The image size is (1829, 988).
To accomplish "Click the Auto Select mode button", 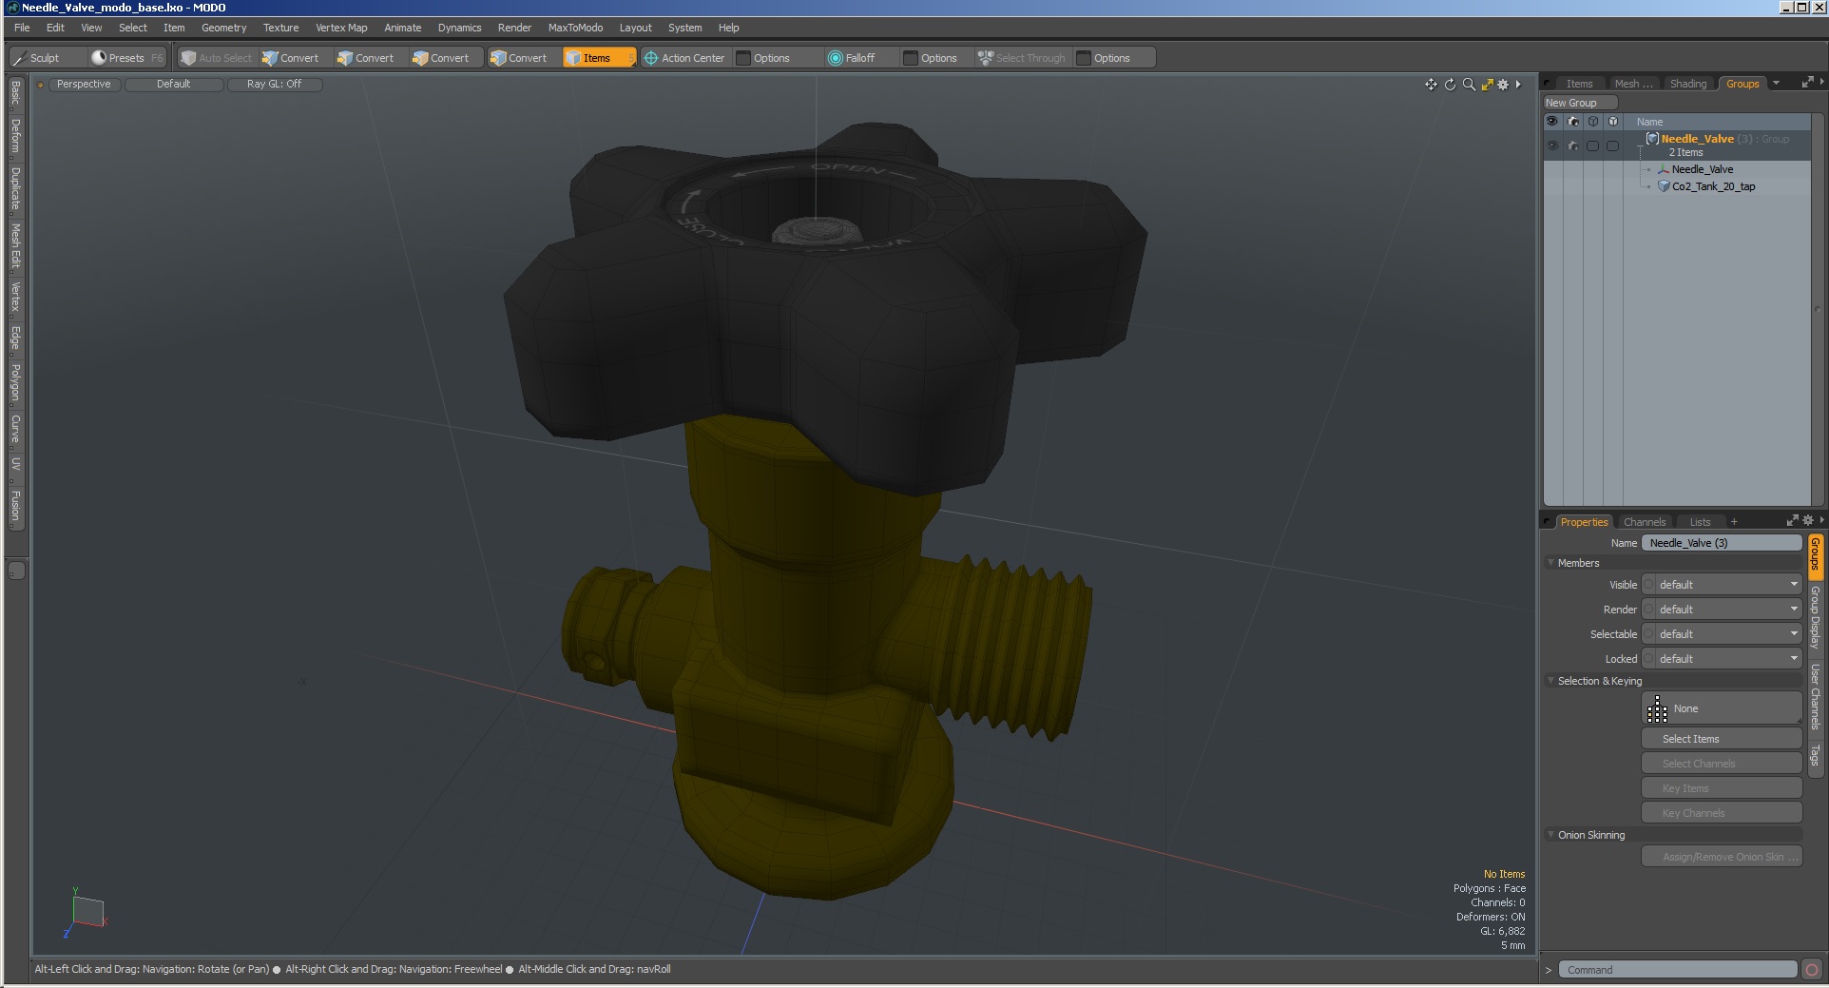I will pos(217,58).
